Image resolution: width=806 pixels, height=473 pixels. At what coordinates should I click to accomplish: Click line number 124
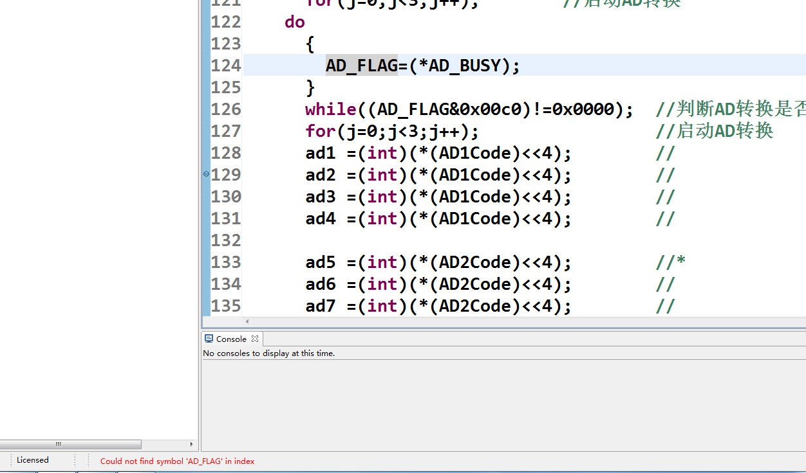coord(226,66)
